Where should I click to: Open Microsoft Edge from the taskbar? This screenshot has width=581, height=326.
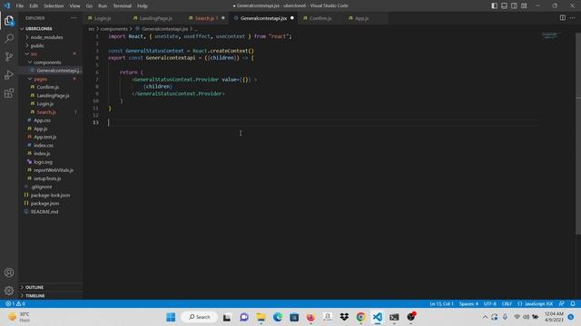click(278, 317)
